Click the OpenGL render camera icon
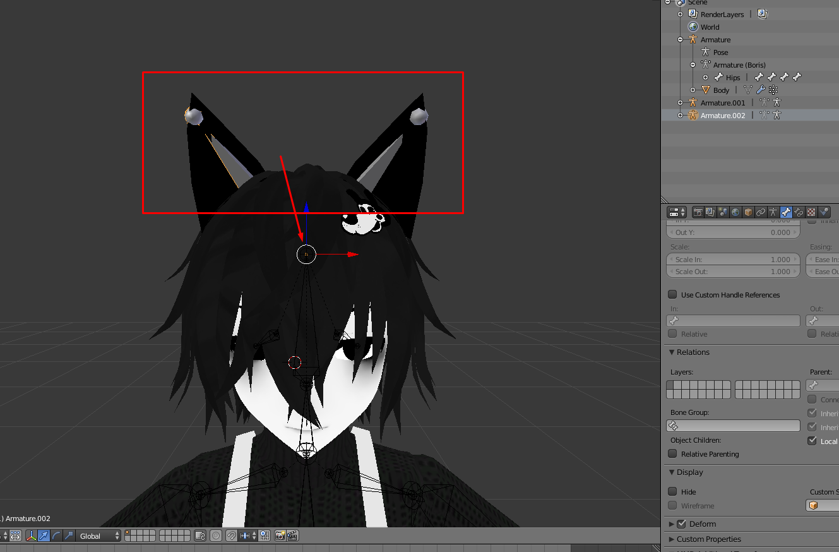The height and width of the screenshot is (552, 839). 280,536
